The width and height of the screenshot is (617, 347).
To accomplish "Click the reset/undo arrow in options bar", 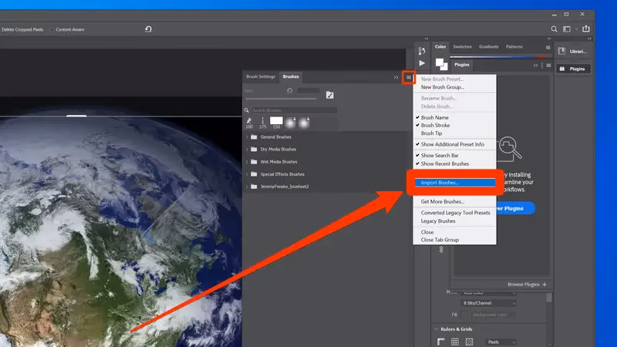I will point(148,29).
